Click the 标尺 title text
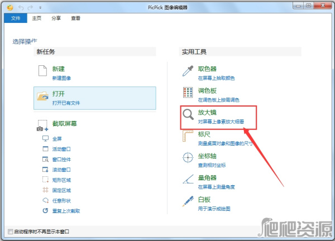The width and height of the screenshot is (335, 241). (x=204, y=134)
